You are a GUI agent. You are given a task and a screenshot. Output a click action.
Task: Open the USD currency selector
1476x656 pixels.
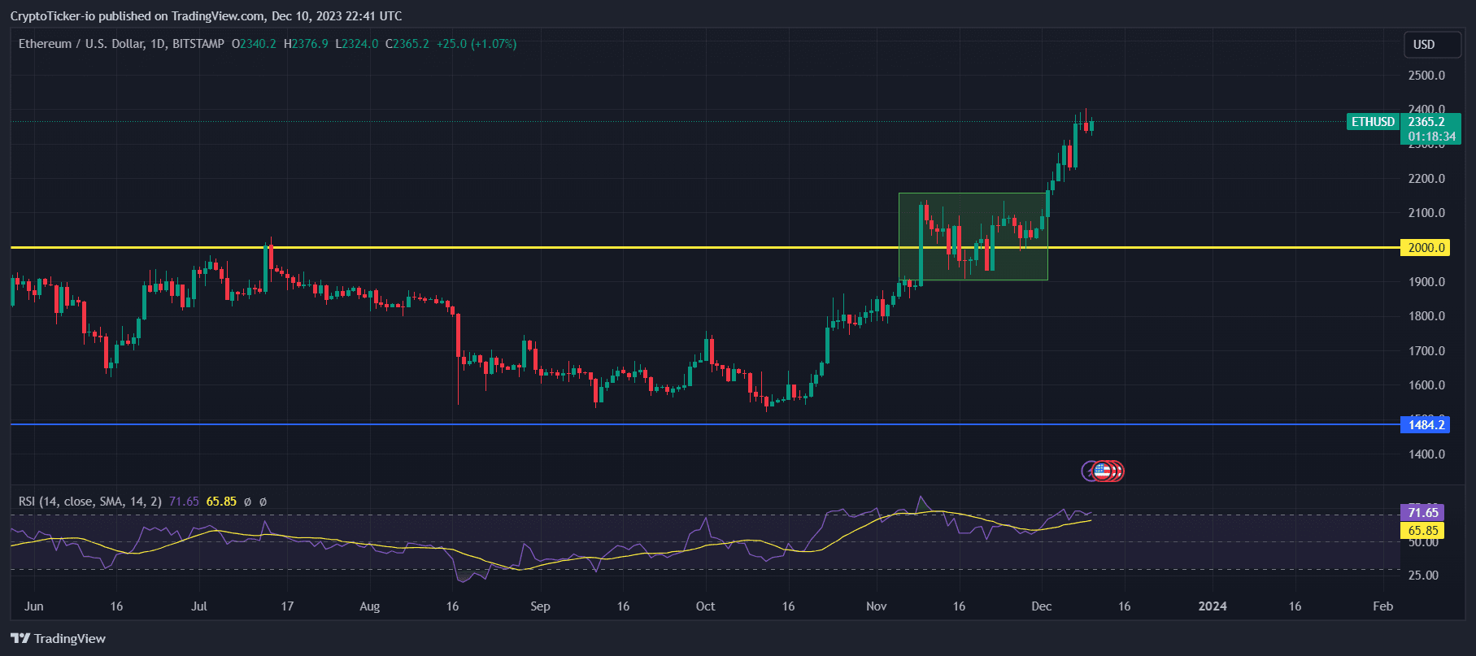(x=1431, y=45)
